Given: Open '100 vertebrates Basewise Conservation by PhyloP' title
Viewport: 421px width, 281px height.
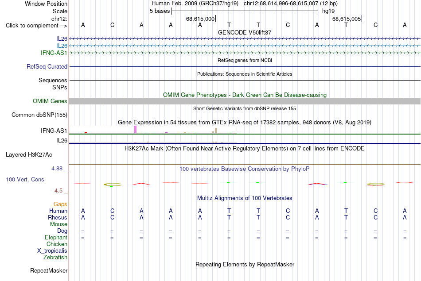Looking at the screenshot, I should point(245,169).
